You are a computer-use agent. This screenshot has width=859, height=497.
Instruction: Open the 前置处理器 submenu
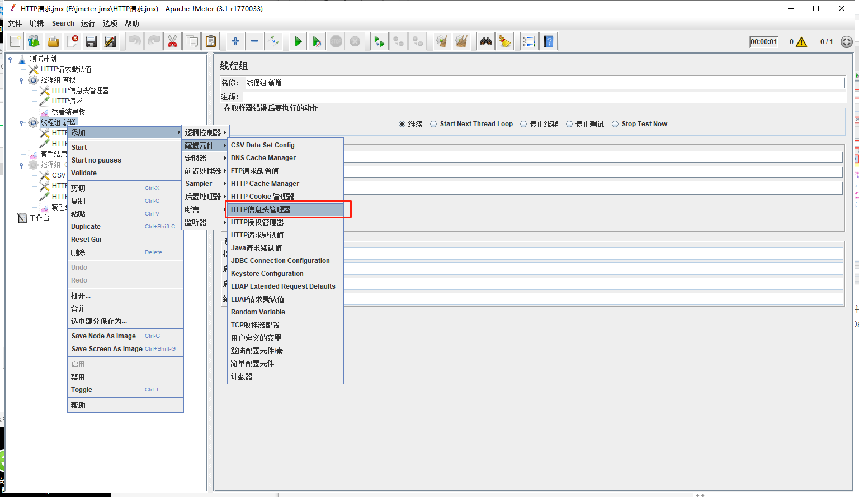pyautogui.click(x=205, y=171)
